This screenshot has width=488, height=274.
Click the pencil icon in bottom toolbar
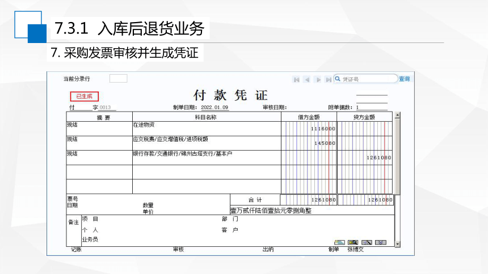(367, 242)
